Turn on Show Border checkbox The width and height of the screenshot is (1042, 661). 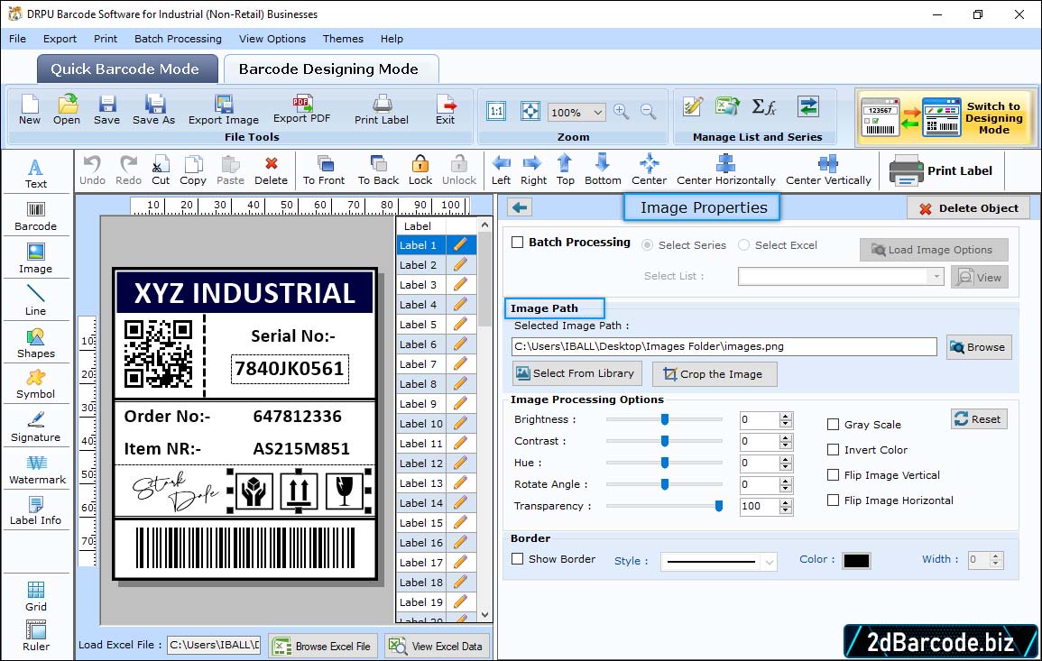518,559
